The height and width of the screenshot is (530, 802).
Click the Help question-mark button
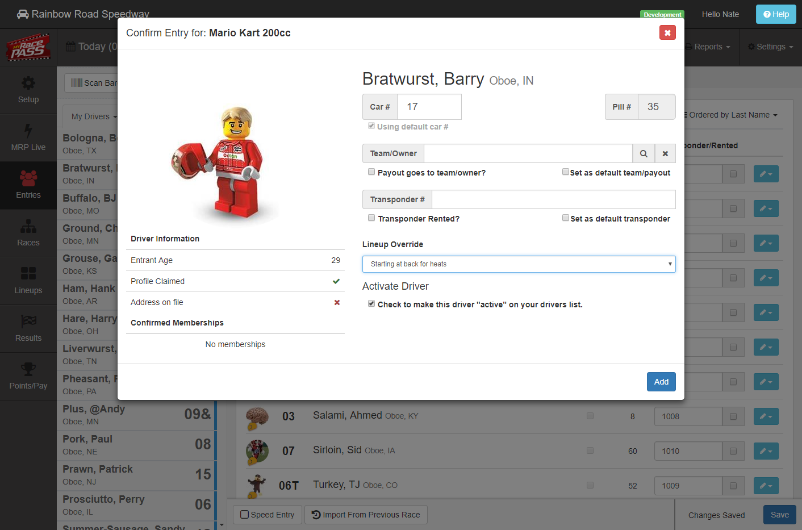776,14
